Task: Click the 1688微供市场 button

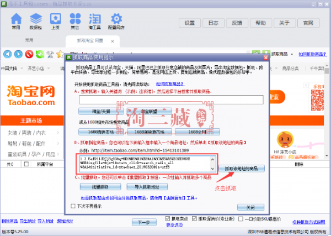Action: coord(101,132)
